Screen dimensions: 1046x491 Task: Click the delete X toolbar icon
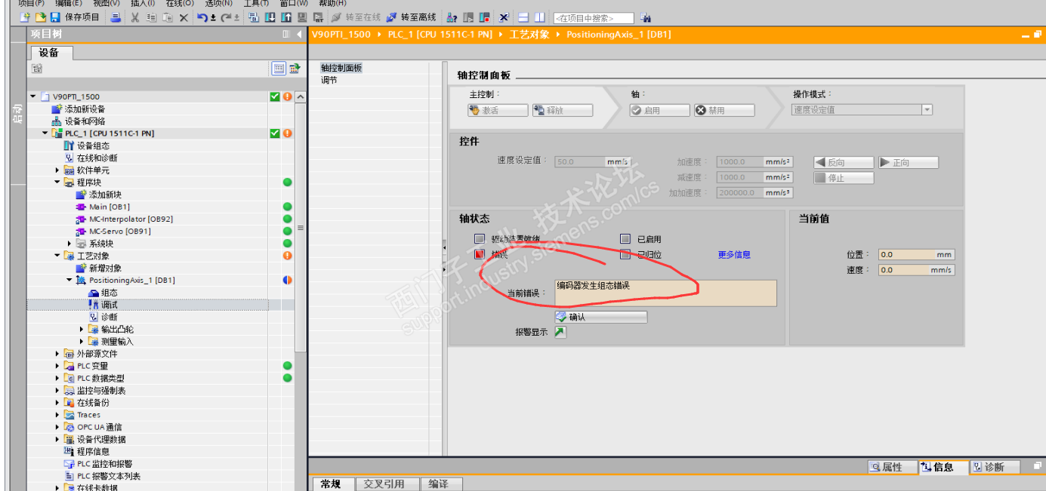click(184, 17)
